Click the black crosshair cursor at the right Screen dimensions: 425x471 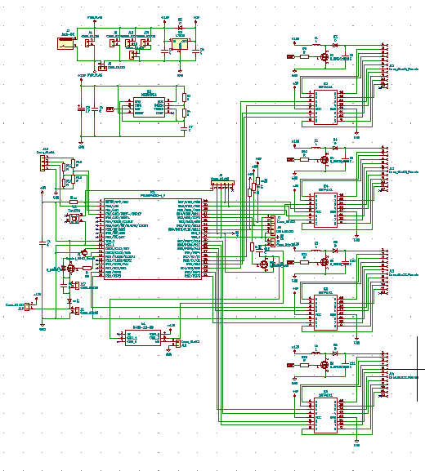(x=417, y=369)
